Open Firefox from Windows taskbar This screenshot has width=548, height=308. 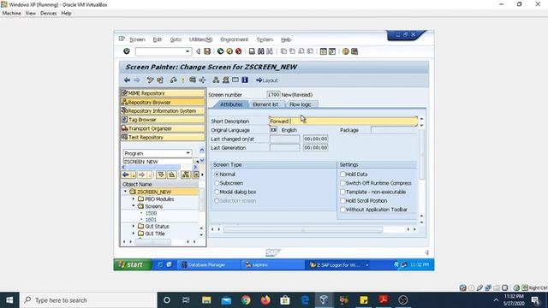click(265, 300)
